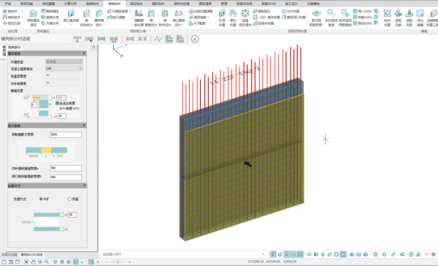Select the 模壳墙拆分 tool
Viewport: 438px width, 266px height.
pos(99,18)
